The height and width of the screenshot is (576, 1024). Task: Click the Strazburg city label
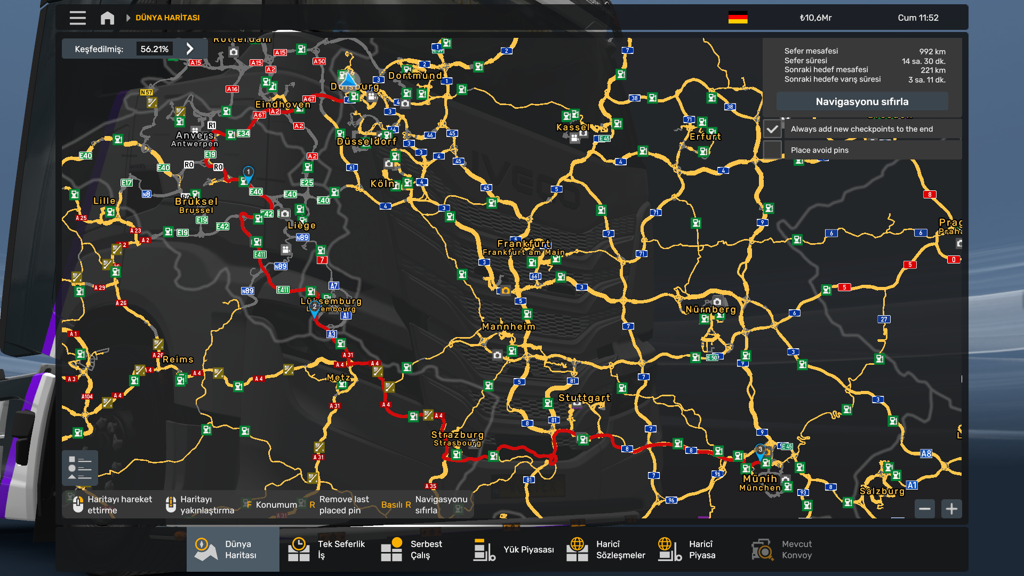[x=458, y=435]
